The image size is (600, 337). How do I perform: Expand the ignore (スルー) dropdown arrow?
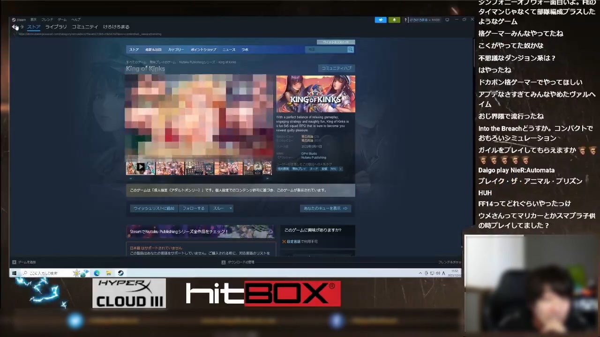231,208
